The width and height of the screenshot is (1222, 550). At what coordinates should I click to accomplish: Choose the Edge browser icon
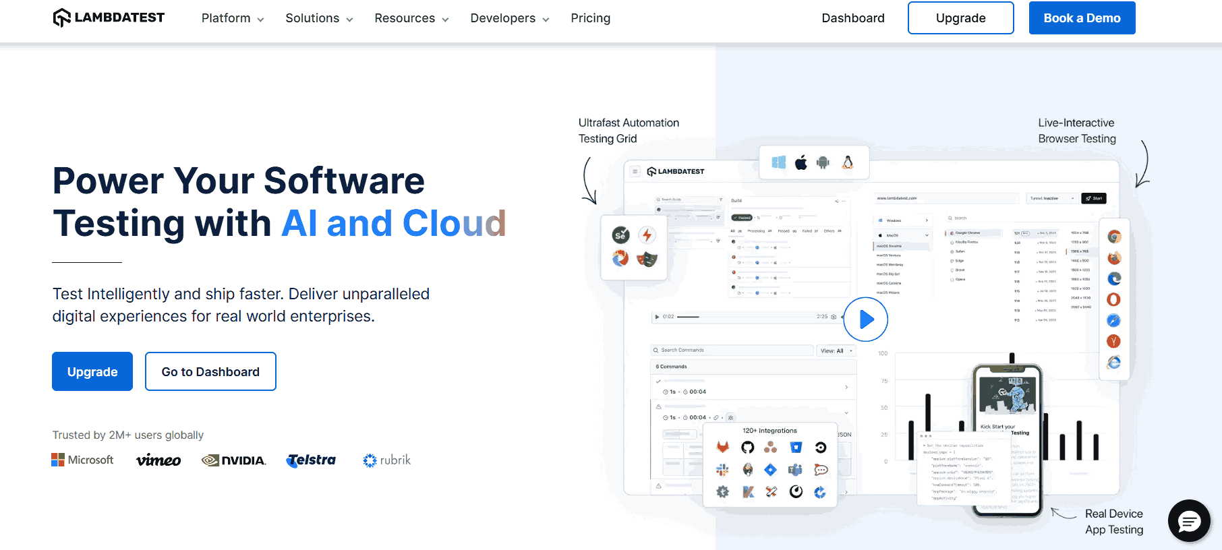(x=1114, y=278)
